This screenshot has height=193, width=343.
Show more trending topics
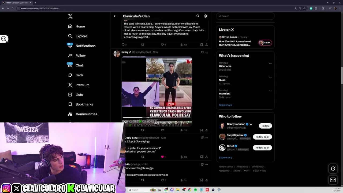tap(225, 105)
